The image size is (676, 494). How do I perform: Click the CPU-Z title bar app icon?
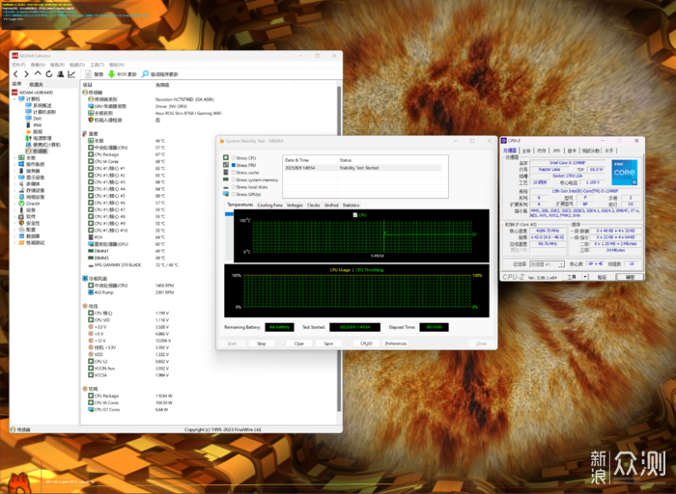pos(503,141)
